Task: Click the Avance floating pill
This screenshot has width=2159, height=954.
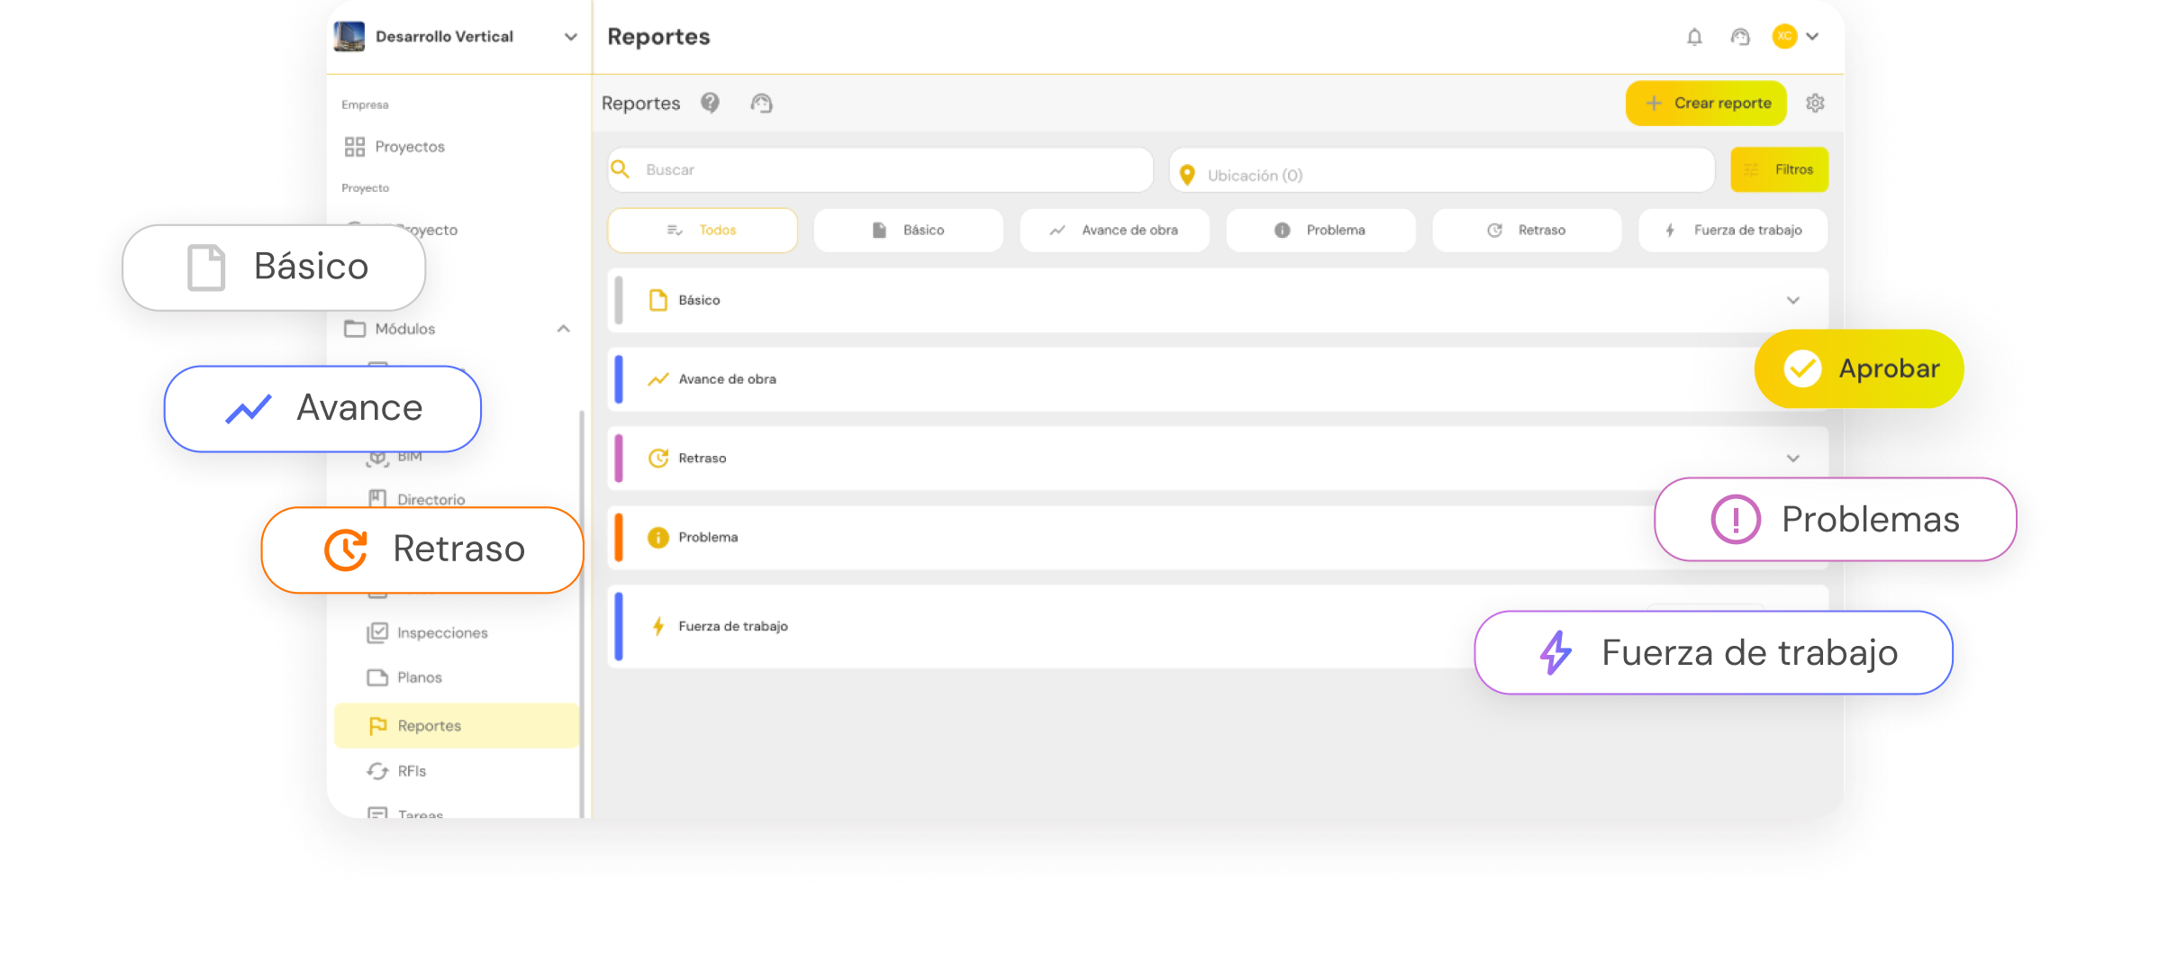Action: pyautogui.click(x=322, y=409)
